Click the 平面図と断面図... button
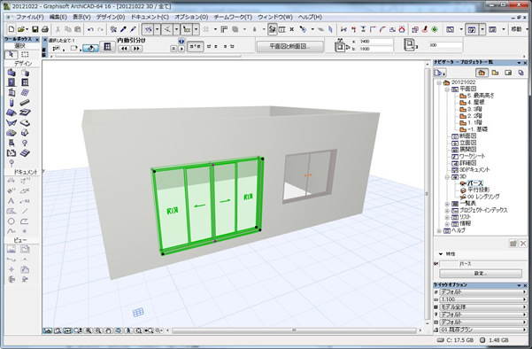 [x=290, y=46]
